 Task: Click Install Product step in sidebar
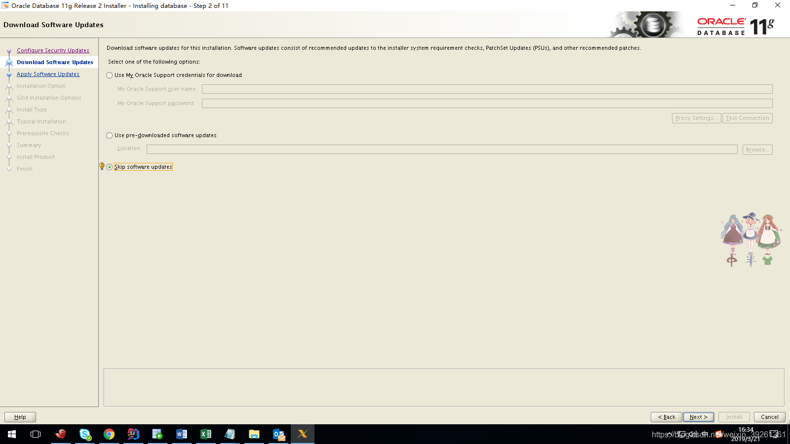point(36,157)
